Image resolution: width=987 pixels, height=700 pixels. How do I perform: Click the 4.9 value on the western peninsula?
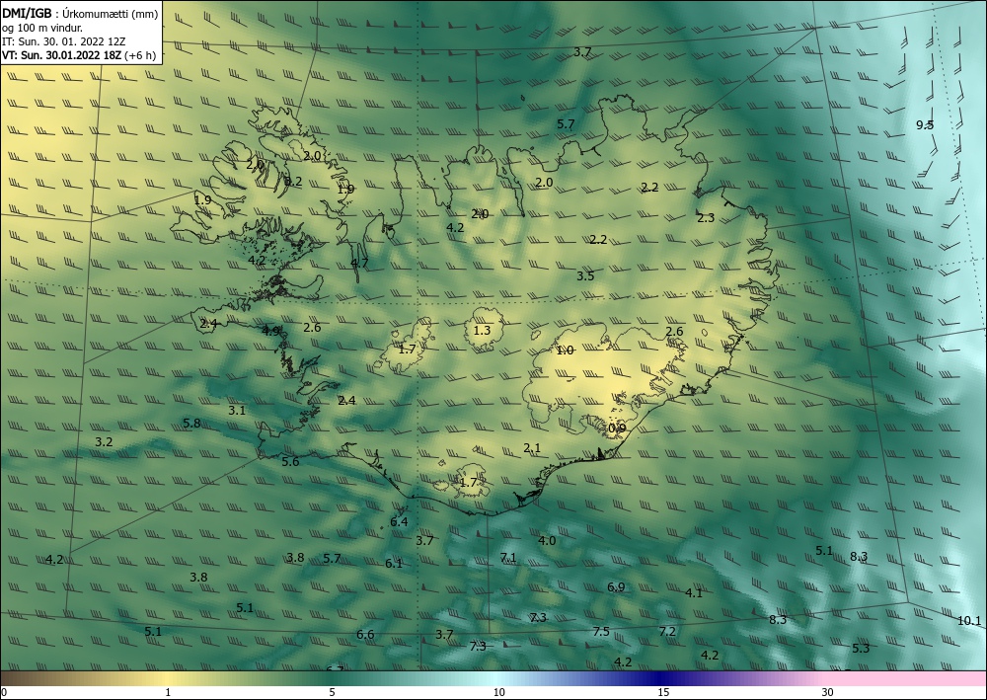(271, 331)
